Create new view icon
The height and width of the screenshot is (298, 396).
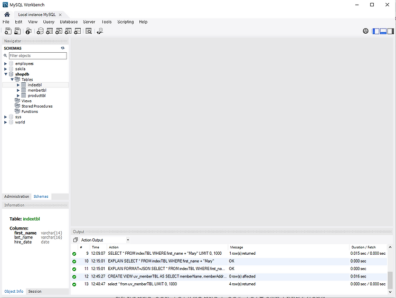[59, 31]
